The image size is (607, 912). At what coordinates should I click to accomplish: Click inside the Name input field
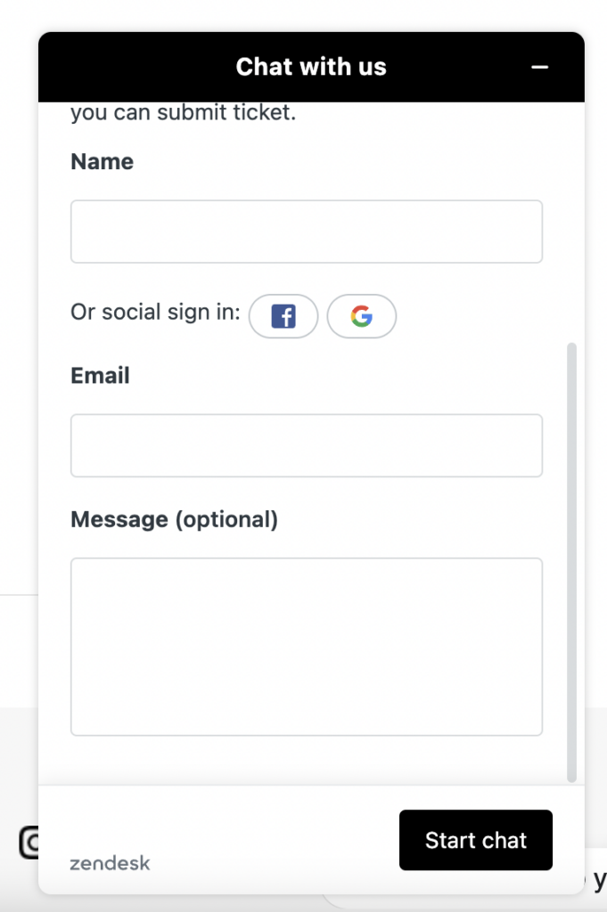307,231
